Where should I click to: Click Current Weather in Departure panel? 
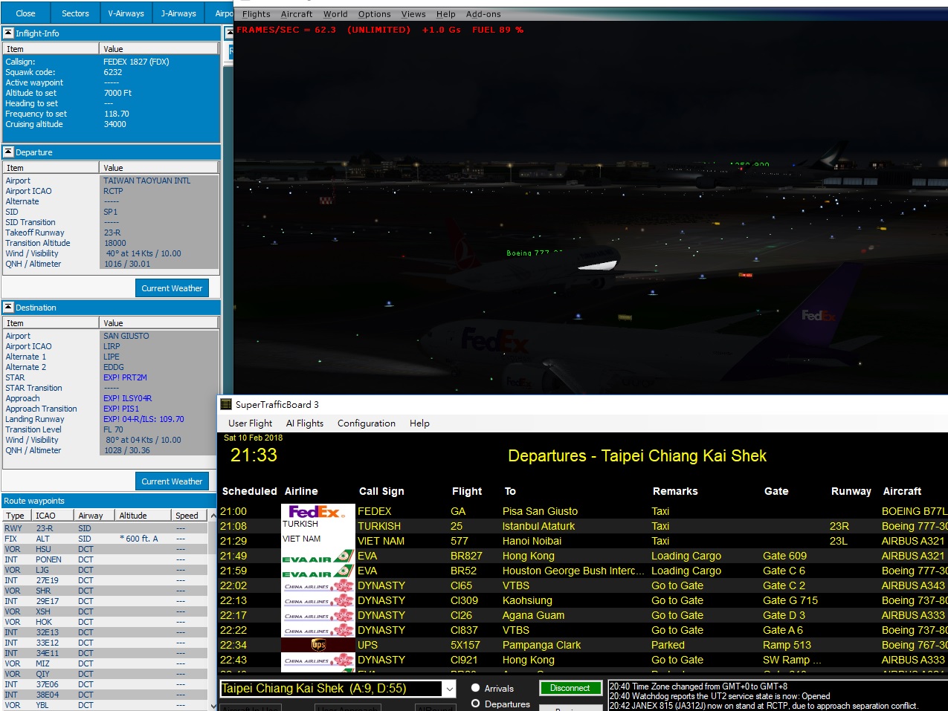point(172,288)
